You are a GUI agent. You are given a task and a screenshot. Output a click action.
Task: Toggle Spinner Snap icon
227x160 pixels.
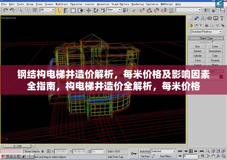click(x=164, y=10)
